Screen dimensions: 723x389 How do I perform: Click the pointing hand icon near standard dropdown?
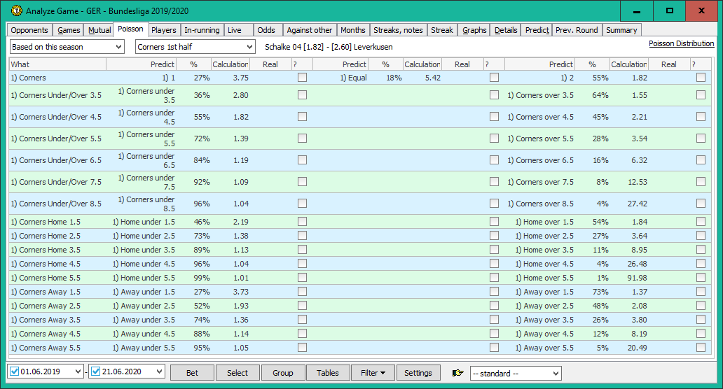[458, 373]
